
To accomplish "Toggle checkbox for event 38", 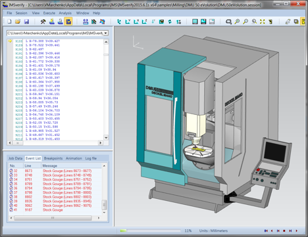I will tap(11, 197).
